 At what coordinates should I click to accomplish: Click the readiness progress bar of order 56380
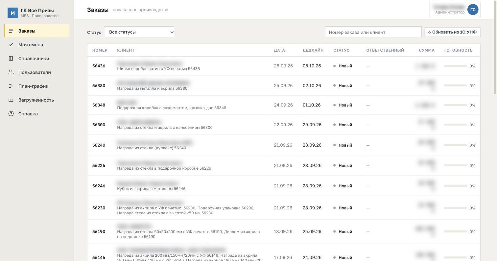click(x=456, y=85)
